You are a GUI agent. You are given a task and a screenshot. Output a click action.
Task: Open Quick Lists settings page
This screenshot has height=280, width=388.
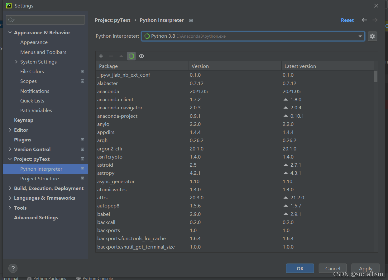[x=32, y=101]
